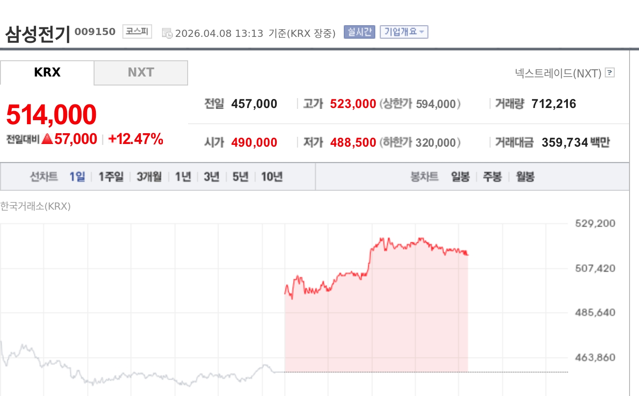This screenshot has height=396, width=639.
Task: Show the 3개월 three-month chart
Action: [148, 176]
